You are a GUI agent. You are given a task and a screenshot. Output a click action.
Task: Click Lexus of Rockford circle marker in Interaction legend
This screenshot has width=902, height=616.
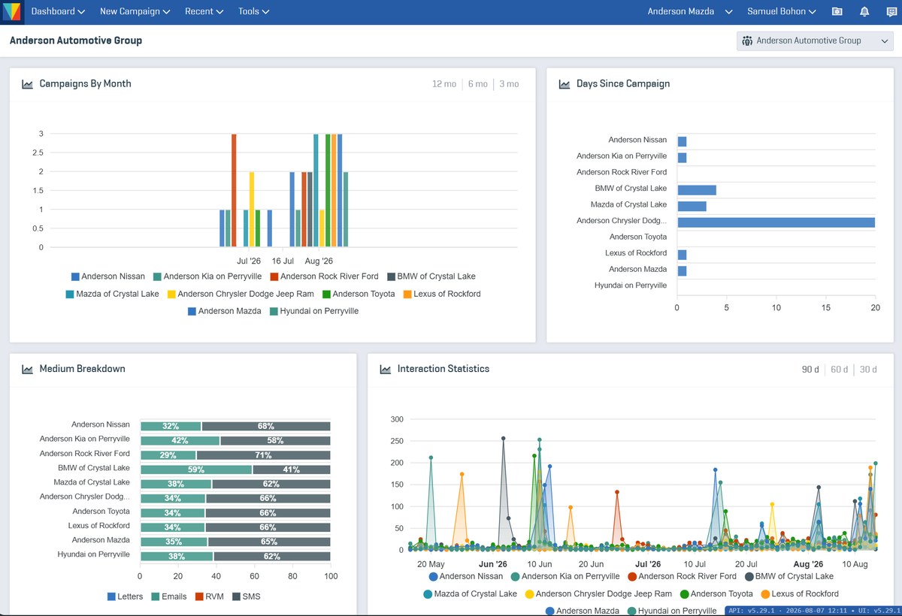pos(765,593)
